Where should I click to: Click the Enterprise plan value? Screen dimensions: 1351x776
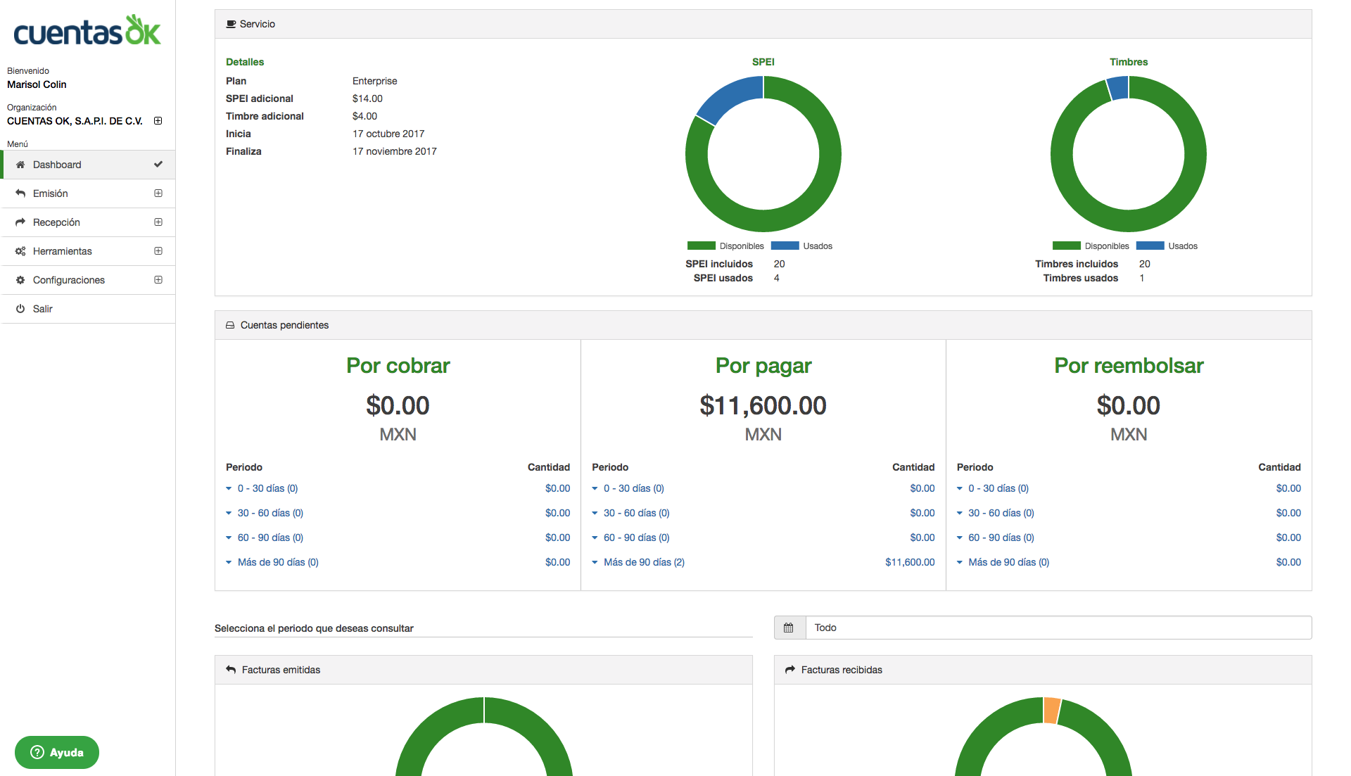tap(375, 81)
